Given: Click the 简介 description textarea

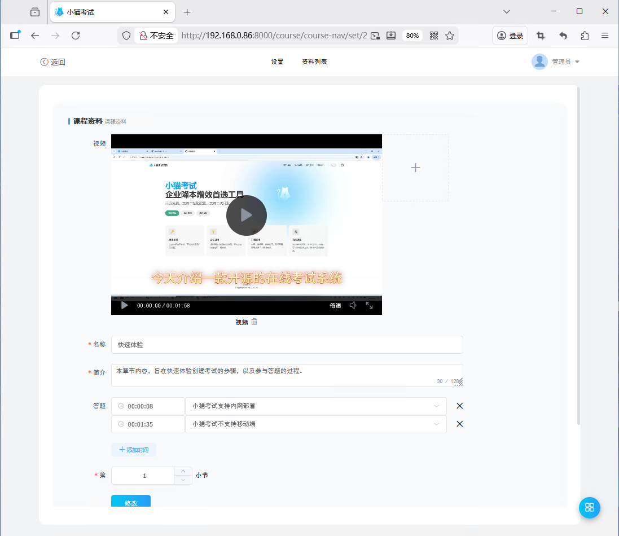Looking at the screenshot, I should click(x=287, y=375).
